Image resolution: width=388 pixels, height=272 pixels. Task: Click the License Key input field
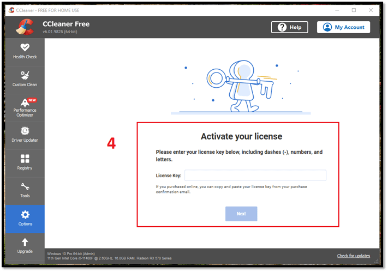click(255, 175)
